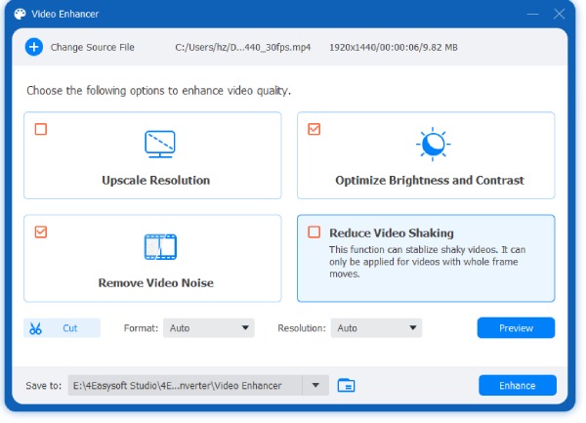Open the output folder icon

click(x=346, y=386)
